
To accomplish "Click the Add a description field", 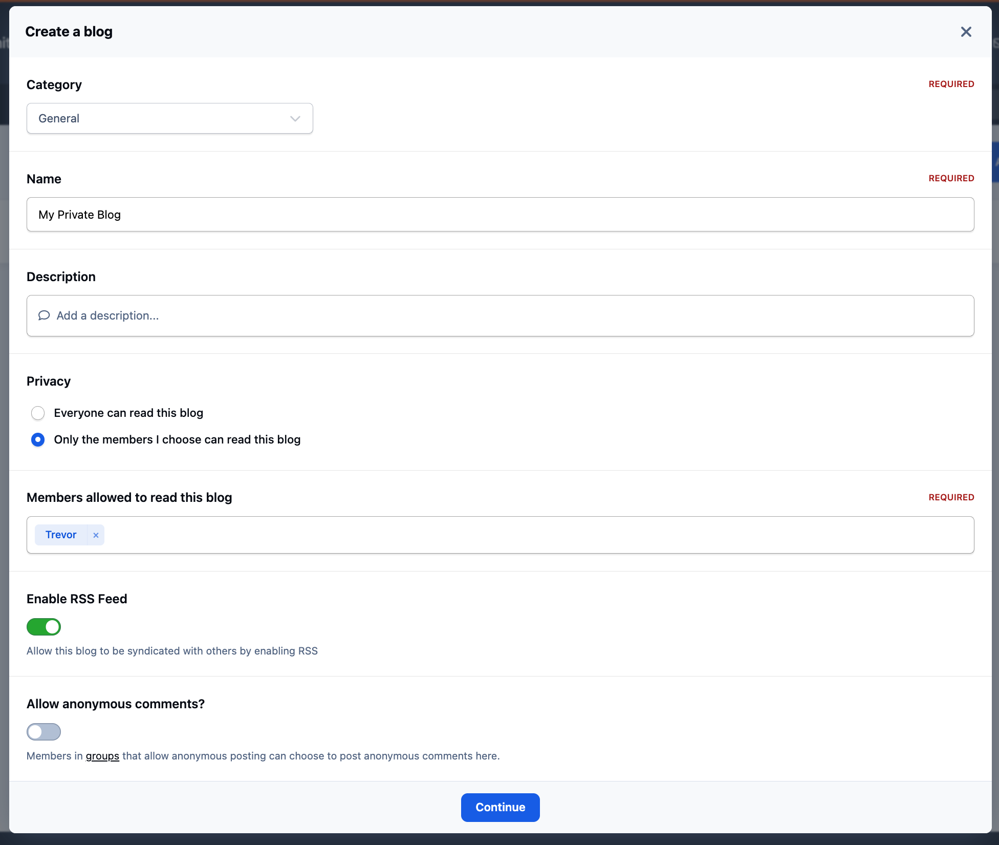I will 500,315.
